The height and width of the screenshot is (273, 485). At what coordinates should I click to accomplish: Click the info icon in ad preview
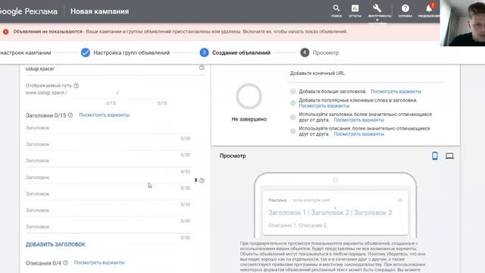click(400, 200)
